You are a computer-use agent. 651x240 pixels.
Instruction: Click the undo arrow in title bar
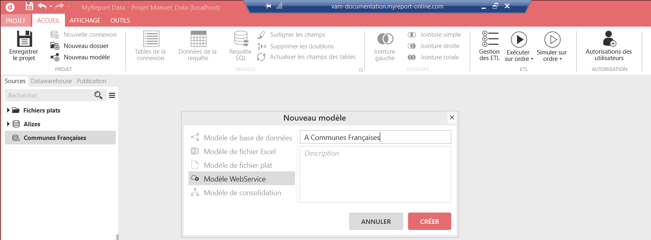pyautogui.click(x=42, y=6)
